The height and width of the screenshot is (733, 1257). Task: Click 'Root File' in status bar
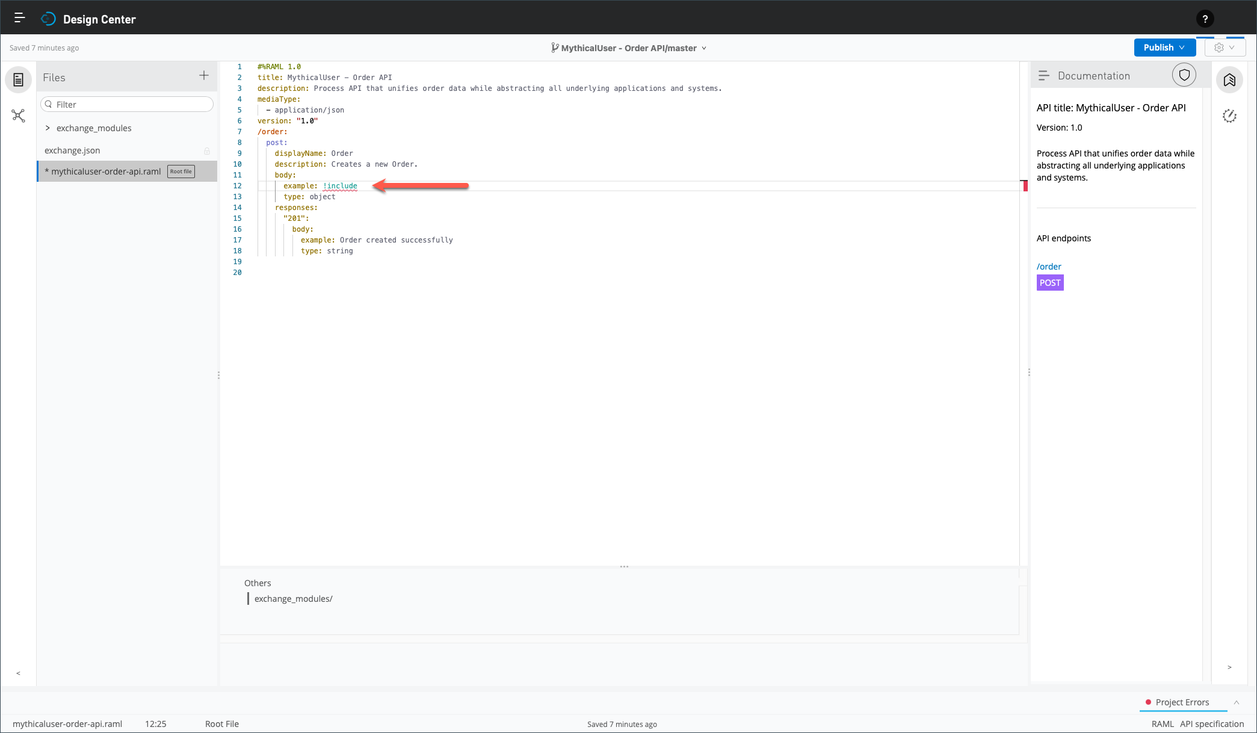pos(222,724)
